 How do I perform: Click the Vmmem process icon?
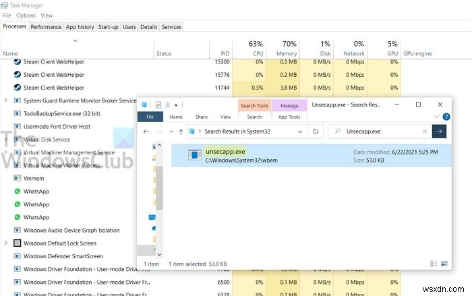point(17,178)
